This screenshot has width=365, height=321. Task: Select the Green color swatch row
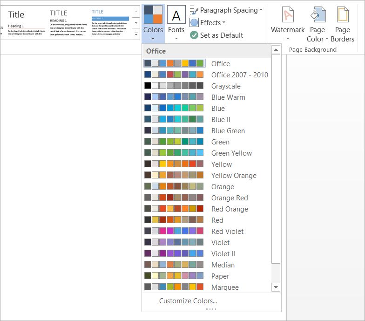point(174,142)
